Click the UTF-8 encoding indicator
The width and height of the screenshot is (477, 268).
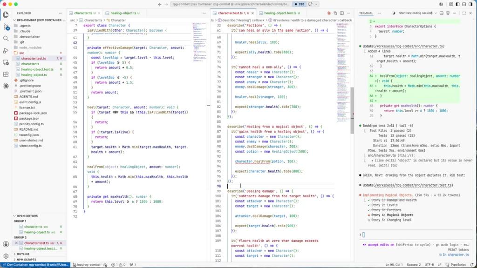429,265
